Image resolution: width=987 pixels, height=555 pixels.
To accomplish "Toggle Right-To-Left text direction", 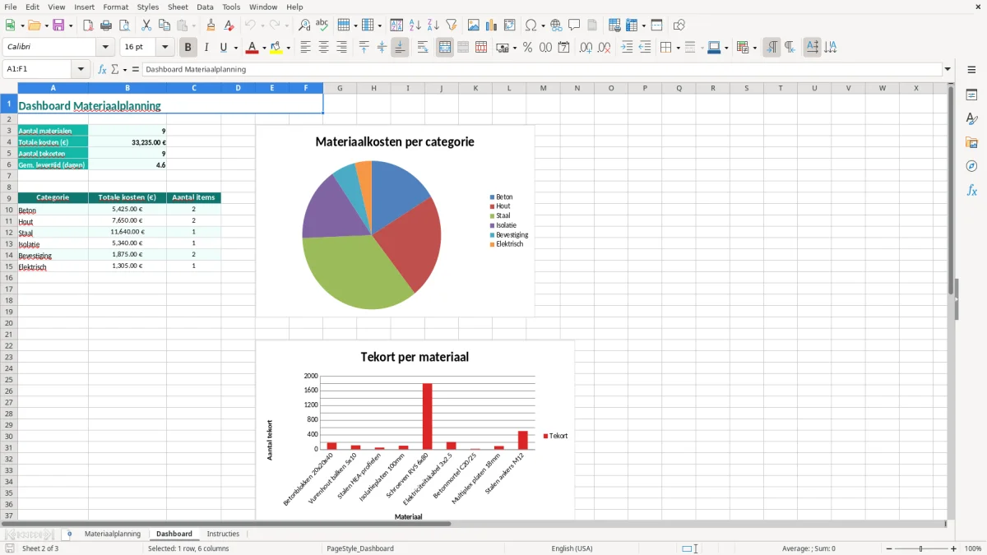I will click(x=790, y=48).
